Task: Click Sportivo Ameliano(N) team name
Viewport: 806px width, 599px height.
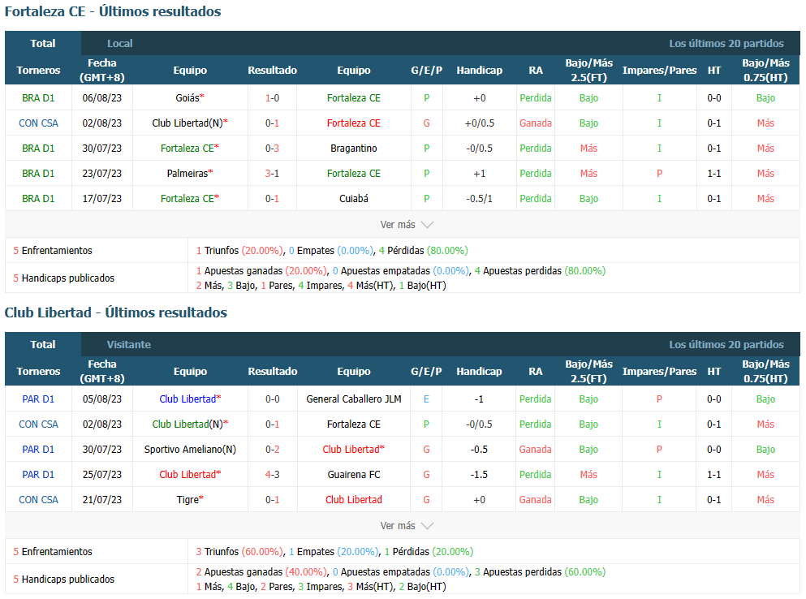Action: [190, 450]
